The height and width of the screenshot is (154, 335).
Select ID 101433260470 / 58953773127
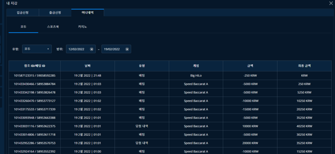[x=35, y=101]
